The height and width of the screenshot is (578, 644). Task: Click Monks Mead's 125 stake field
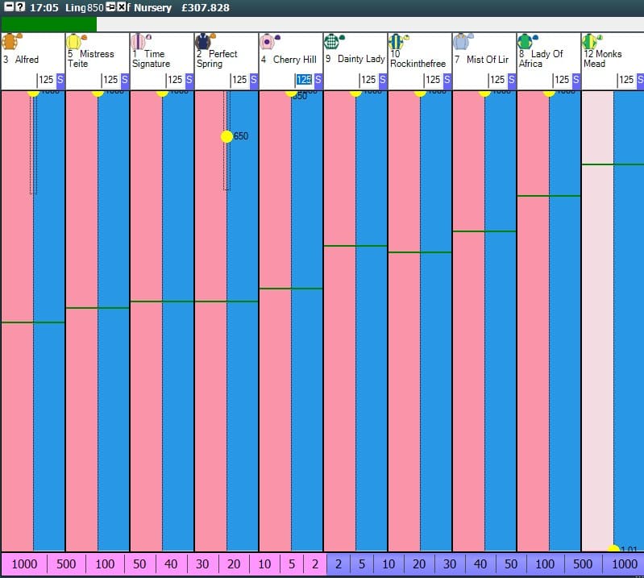(x=627, y=80)
